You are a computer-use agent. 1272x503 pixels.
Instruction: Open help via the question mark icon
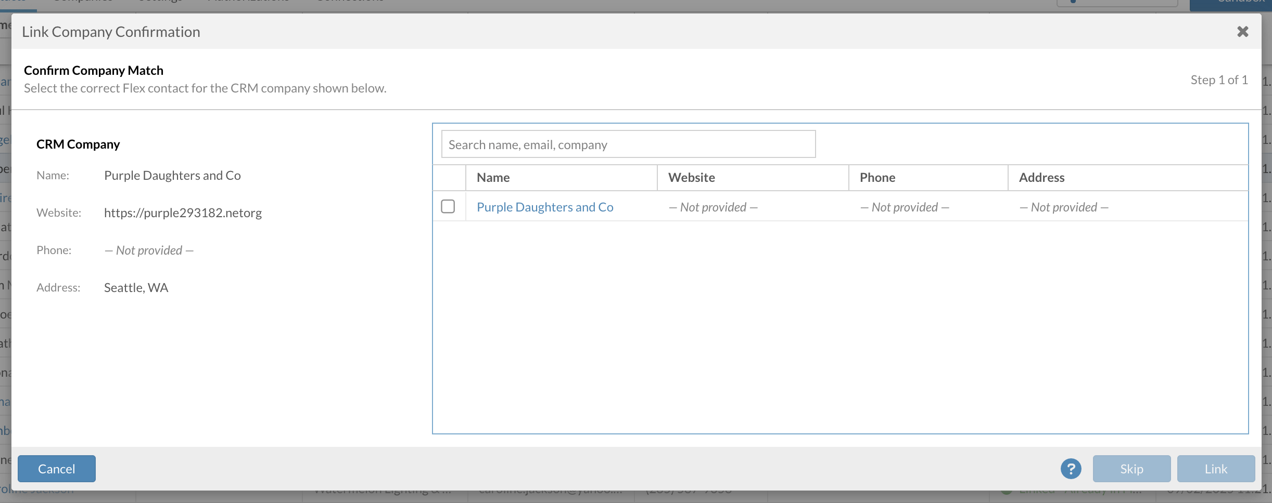pyautogui.click(x=1071, y=469)
